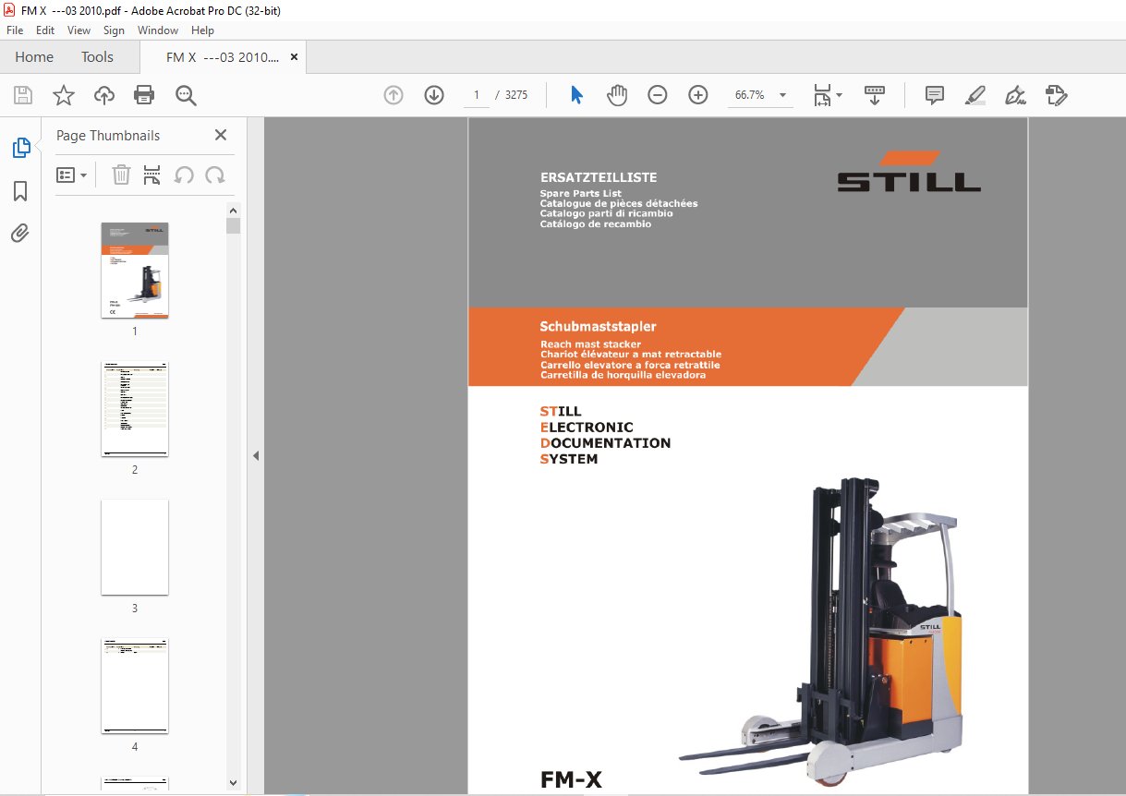Open the stamp/more tools icon
This screenshot has width=1126, height=796.
pos(1056,95)
